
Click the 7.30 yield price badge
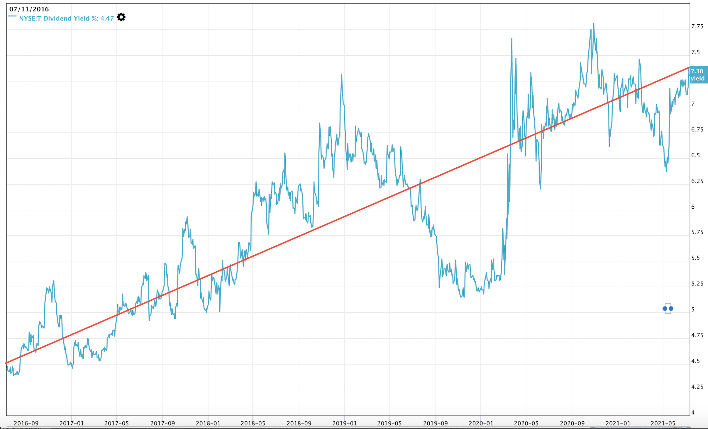(699, 75)
